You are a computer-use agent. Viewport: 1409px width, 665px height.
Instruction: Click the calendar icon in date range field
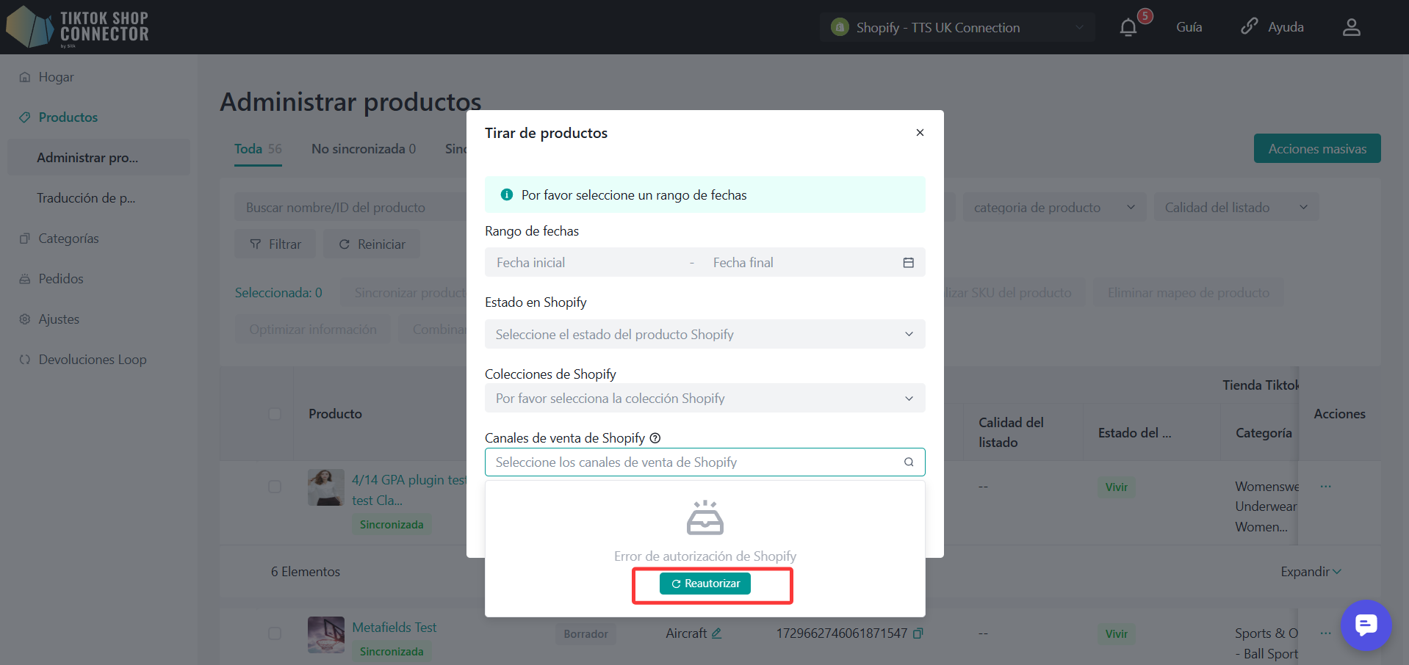coord(908,263)
